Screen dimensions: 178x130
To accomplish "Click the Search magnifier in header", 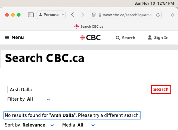I will coord(118,38).
